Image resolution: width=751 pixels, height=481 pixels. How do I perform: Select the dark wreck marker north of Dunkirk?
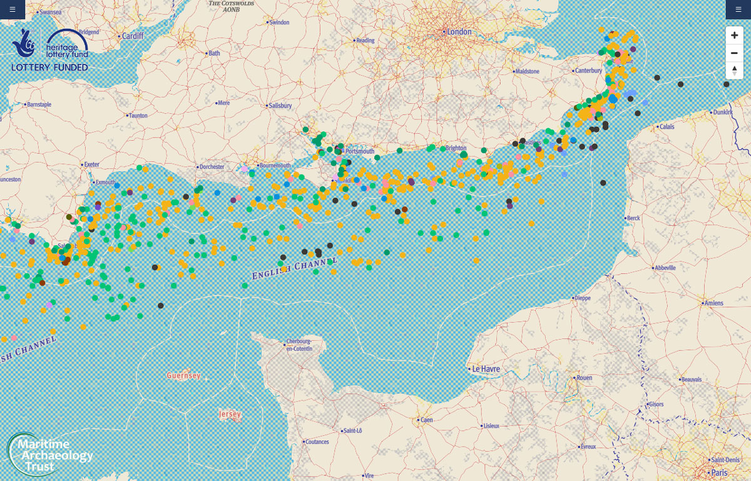[726, 84]
